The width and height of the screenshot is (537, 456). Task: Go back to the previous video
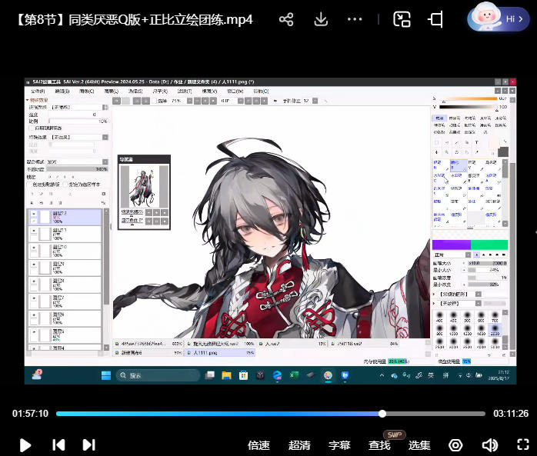pyautogui.click(x=58, y=444)
